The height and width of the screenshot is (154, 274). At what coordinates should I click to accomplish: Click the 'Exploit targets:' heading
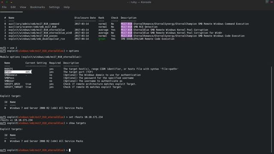(12, 129)
